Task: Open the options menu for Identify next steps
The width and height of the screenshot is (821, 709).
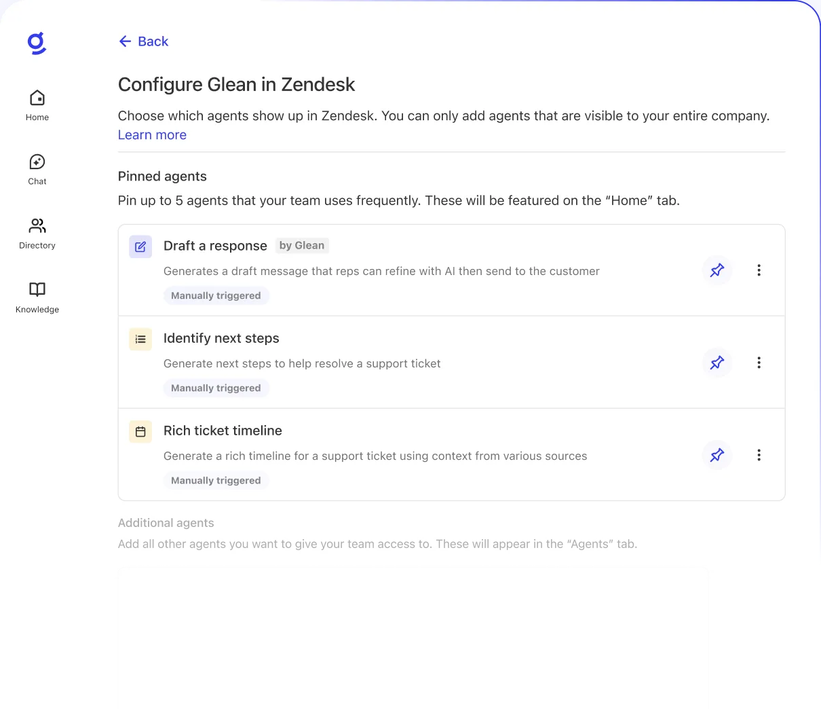Action: tap(759, 363)
